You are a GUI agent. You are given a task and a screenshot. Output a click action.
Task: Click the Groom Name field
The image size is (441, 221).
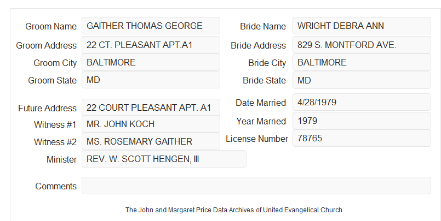coord(151,26)
